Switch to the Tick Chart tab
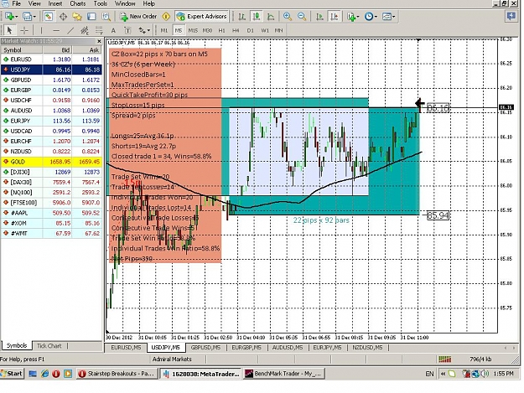This screenshot has width=524, height=393. 49,346
